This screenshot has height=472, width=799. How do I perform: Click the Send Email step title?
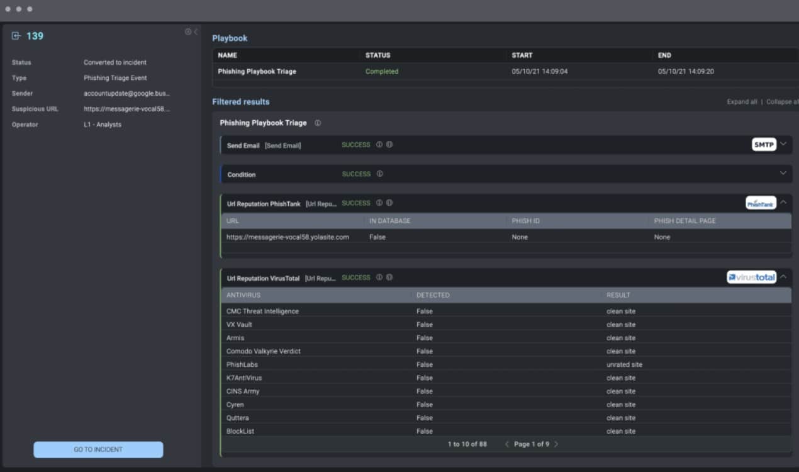tap(243, 145)
